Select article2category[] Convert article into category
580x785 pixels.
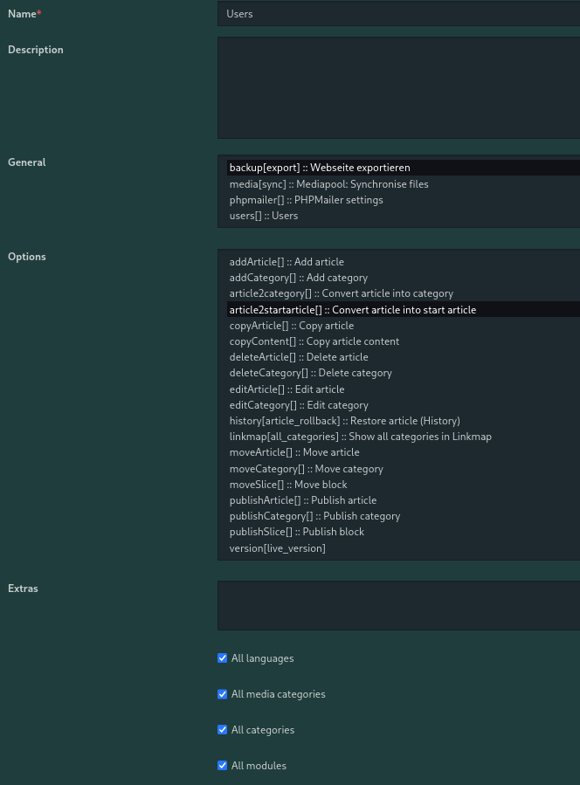[341, 293]
